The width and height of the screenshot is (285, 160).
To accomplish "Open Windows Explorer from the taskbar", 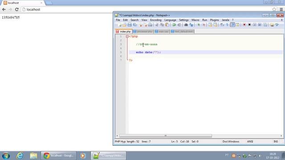I will (x=33, y=156).
